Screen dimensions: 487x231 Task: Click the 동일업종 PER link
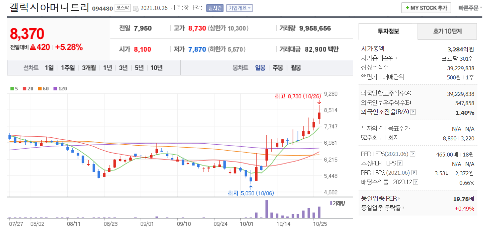click(x=379, y=199)
